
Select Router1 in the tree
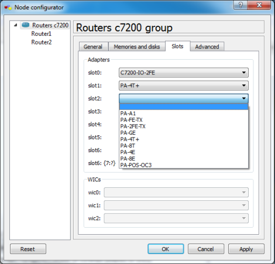click(41, 34)
